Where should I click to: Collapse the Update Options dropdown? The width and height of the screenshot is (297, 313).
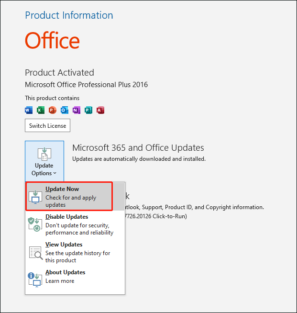pyautogui.click(x=44, y=161)
